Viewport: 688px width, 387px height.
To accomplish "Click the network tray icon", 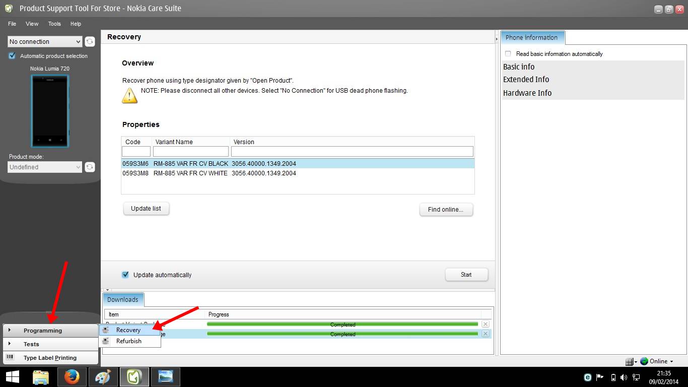I will (x=636, y=377).
